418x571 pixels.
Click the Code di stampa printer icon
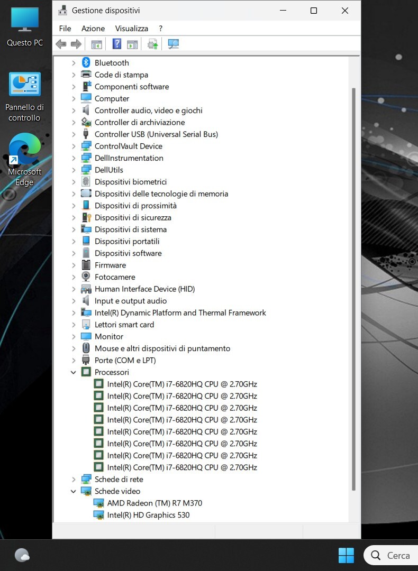click(x=86, y=75)
